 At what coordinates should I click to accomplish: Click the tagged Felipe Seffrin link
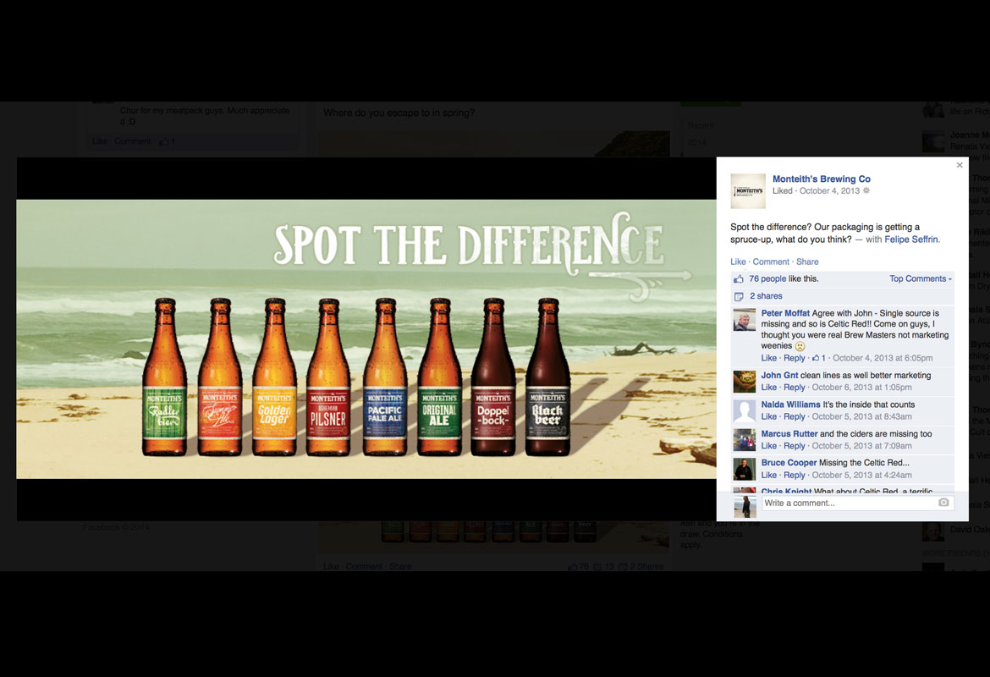pos(911,239)
